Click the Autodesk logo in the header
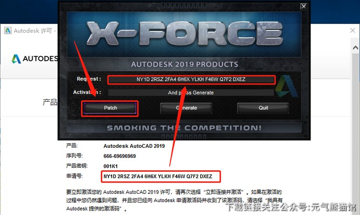 tap(35, 59)
